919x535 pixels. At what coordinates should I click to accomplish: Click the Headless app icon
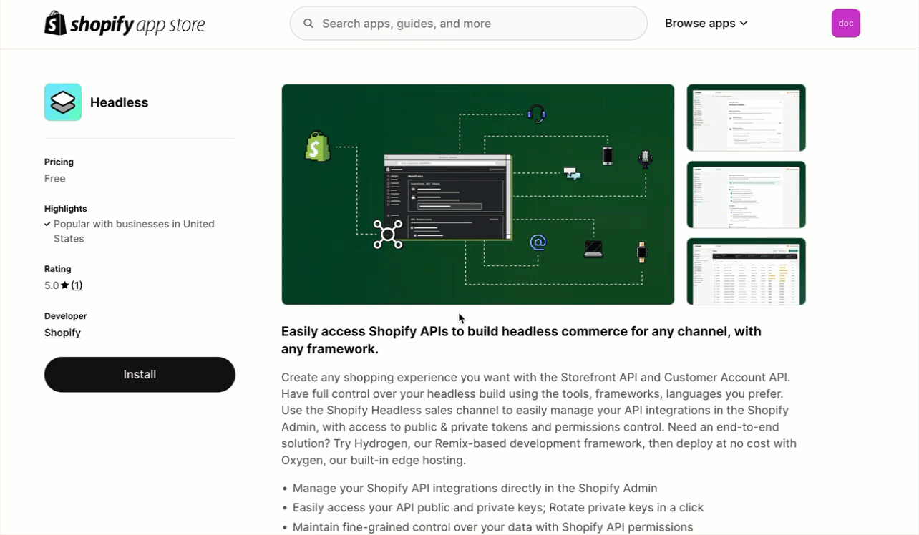pyautogui.click(x=63, y=102)
